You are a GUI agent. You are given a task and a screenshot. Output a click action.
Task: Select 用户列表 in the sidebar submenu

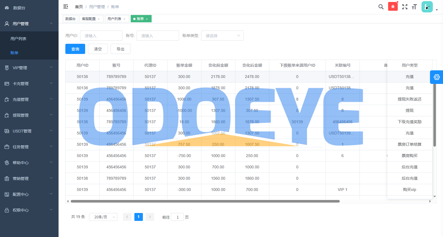click(x=18, y=39)
